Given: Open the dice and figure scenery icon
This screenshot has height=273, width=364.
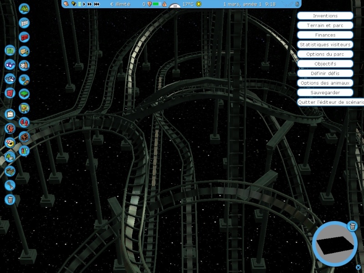Looking at the screenshot, I should click(24, 66).
